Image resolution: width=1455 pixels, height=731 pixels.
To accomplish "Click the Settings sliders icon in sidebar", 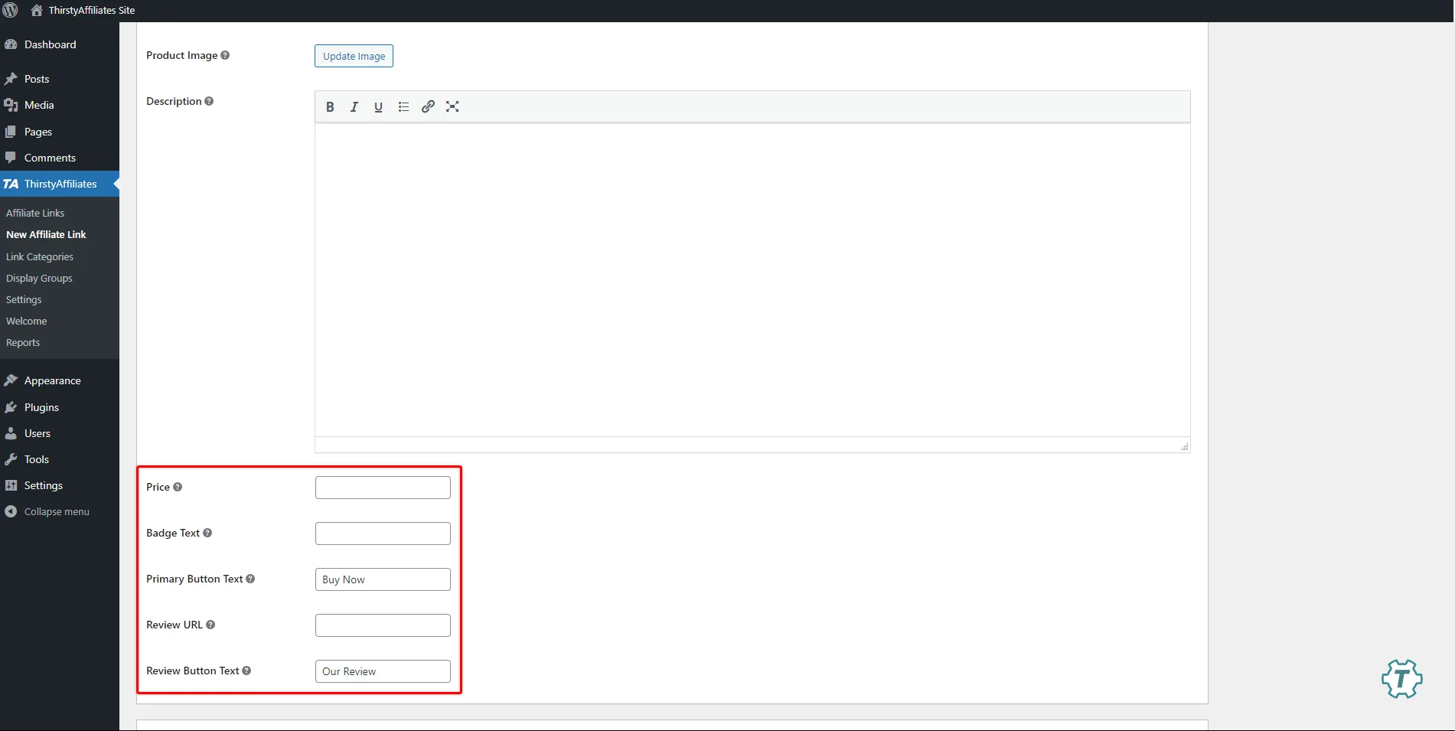I will tap(11, 485).
